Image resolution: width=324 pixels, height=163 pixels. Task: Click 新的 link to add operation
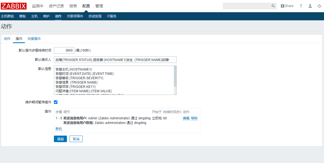pyautogui.click(x=59, y=129)
